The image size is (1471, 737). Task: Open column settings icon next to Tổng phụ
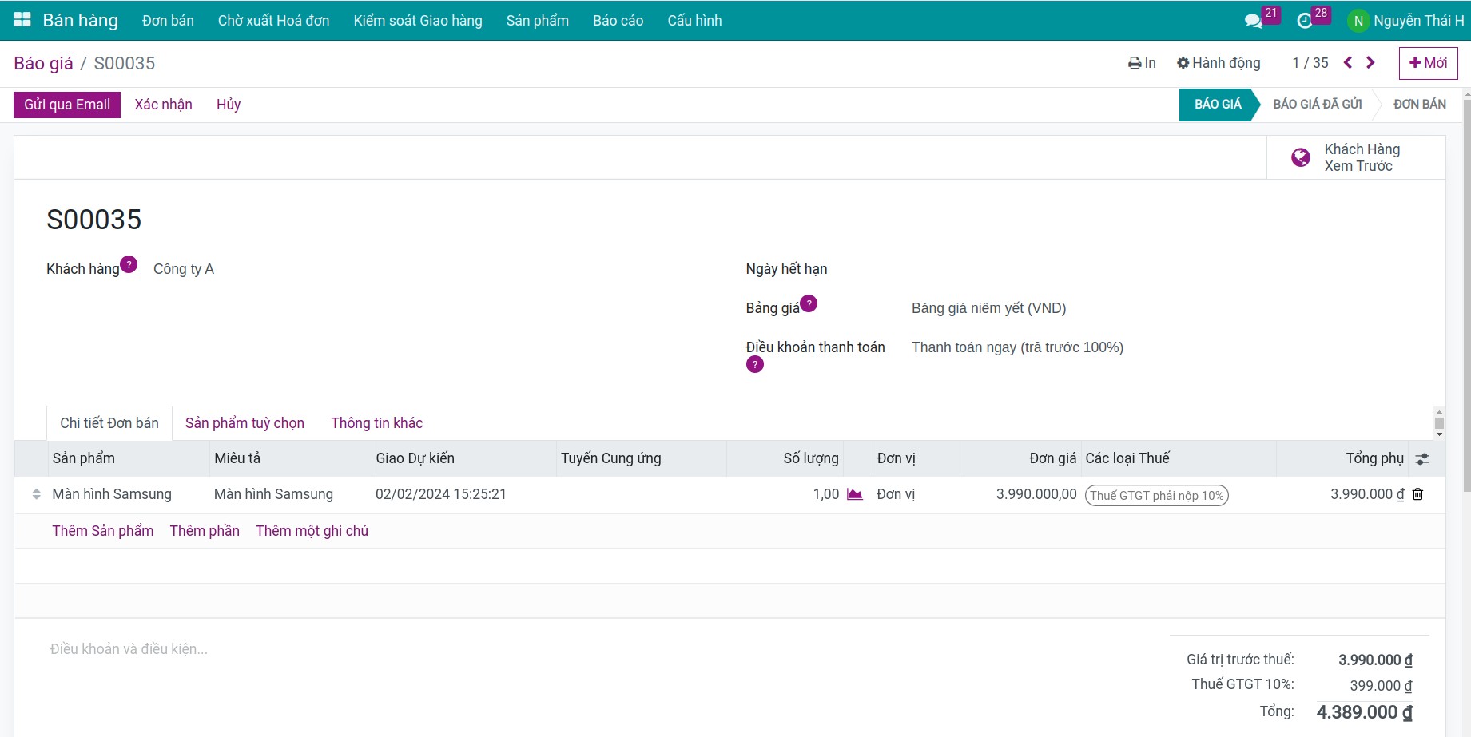[x=1422, y=459]
